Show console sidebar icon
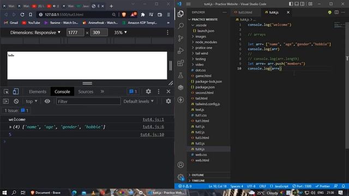 coord(6,101)
